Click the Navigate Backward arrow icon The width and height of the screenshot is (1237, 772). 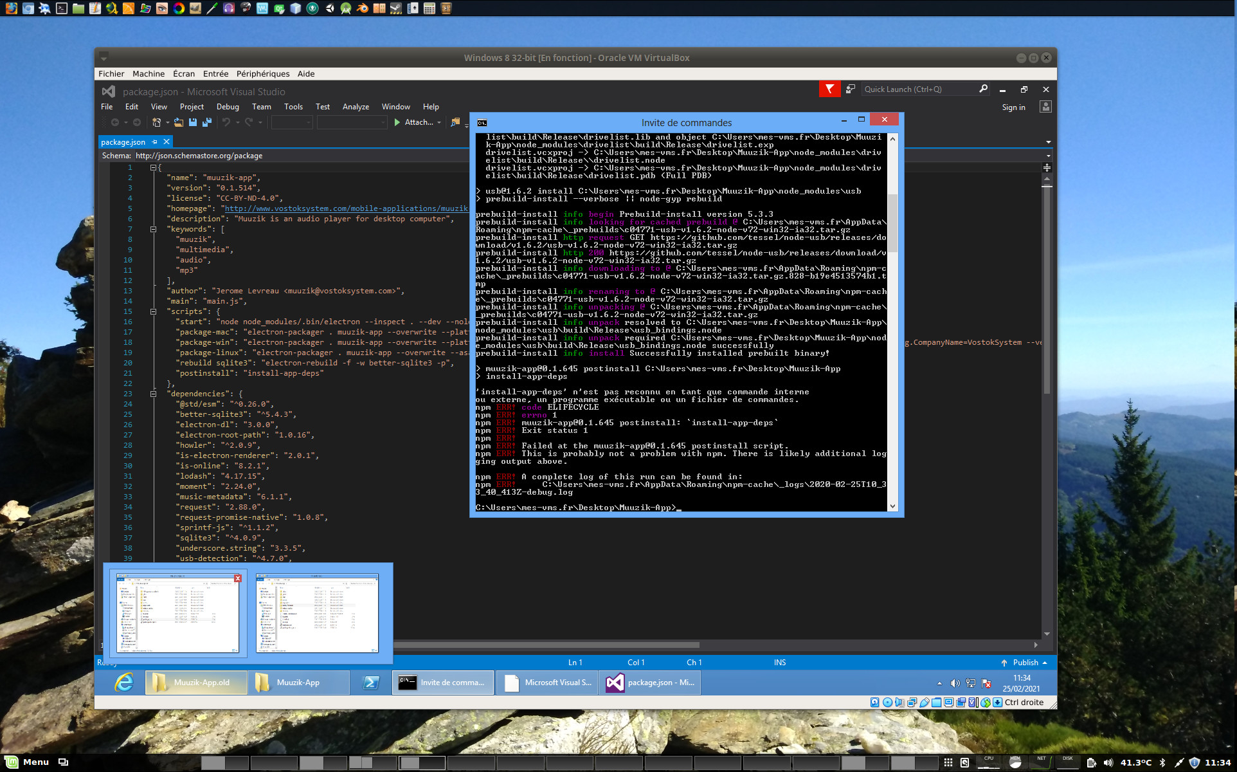(x=115, y=122)
